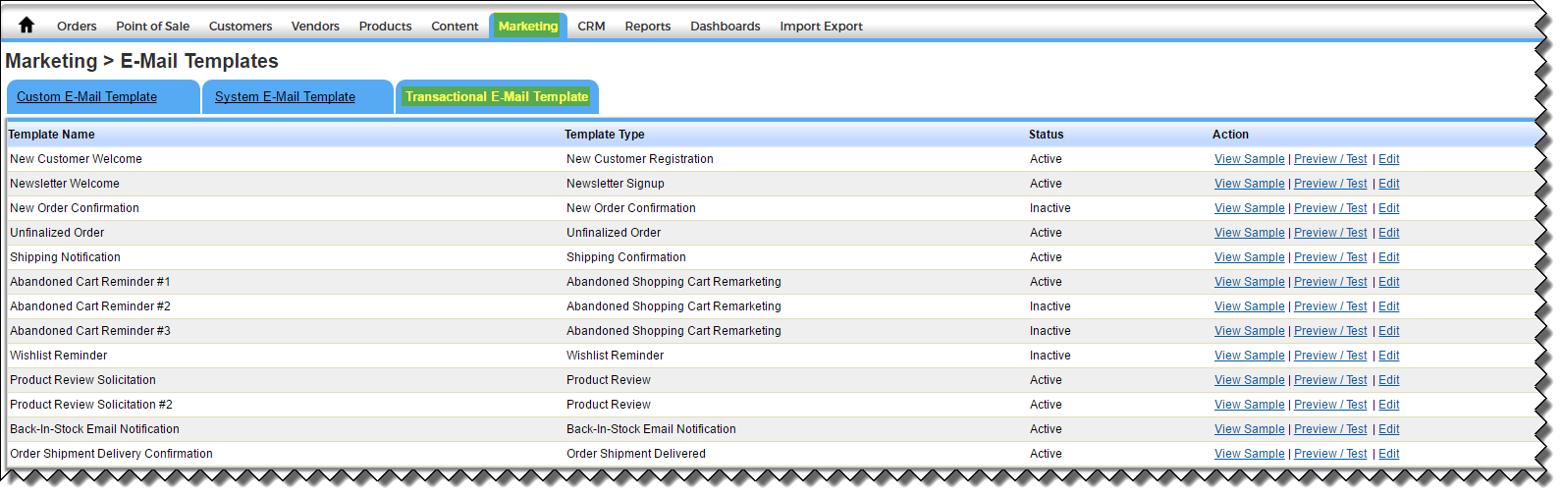Select the Wishlist Reminder template name
Screen dimensions: 1562x497
(59, 356)
